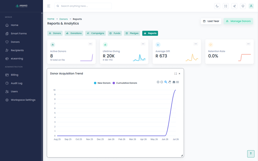The image size is (258, 161).
Task: Switch to the Pledges tab
Action: pyautogui.click(x=132, y=33)
